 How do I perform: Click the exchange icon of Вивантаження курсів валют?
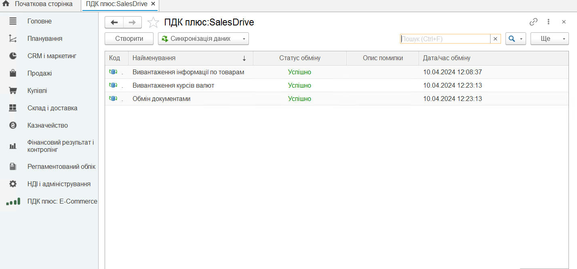coord(113,86)
